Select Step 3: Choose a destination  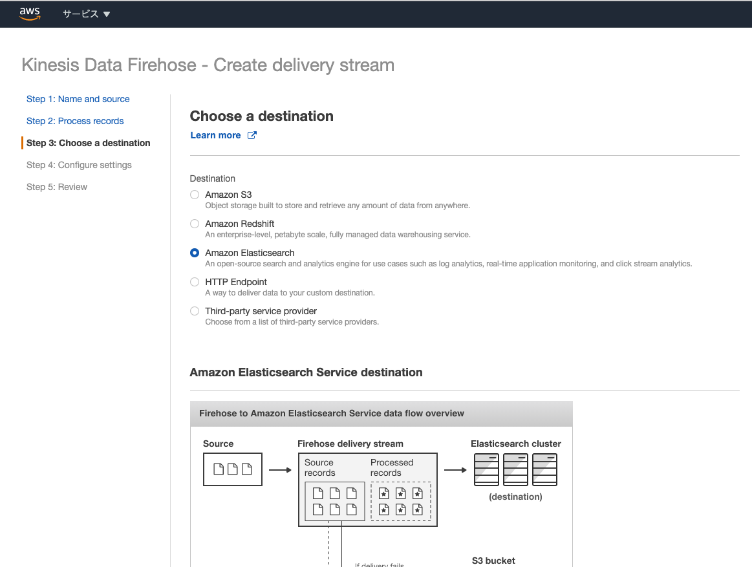click(88, 143)
